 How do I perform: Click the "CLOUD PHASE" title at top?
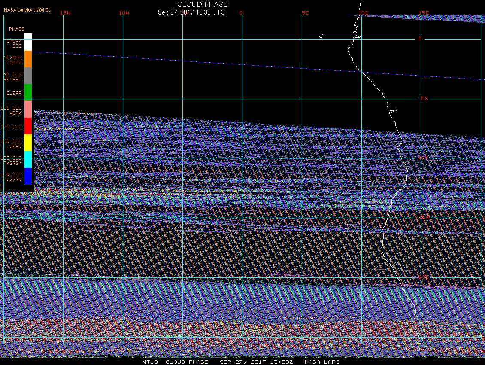pyautogui.click(x=203, y=4)
